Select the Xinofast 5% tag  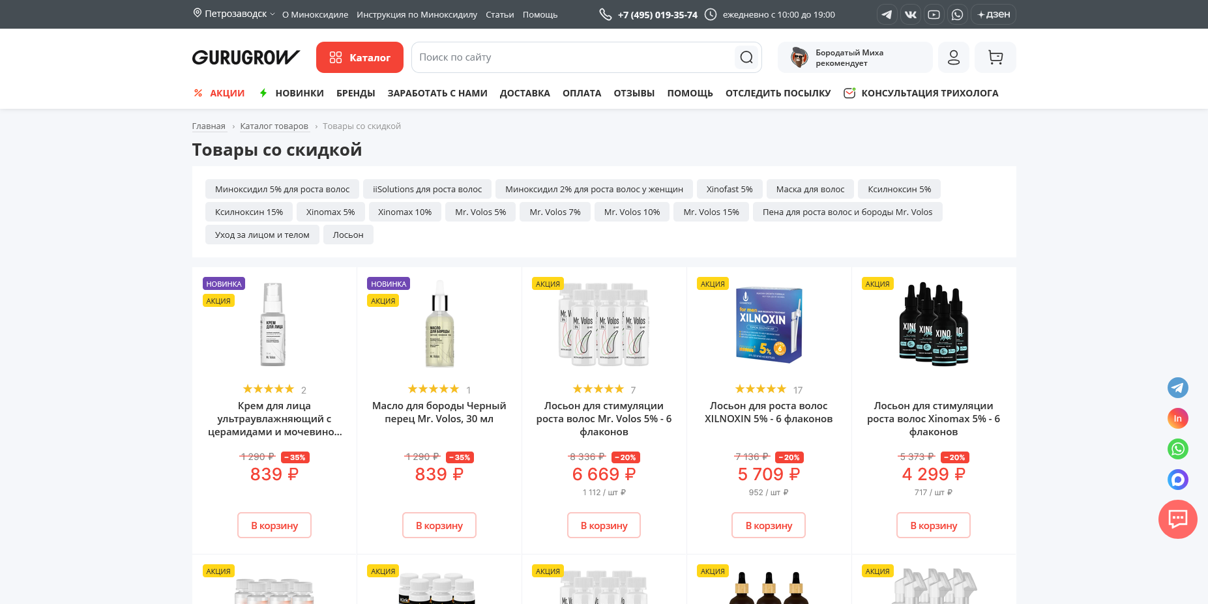729,189
